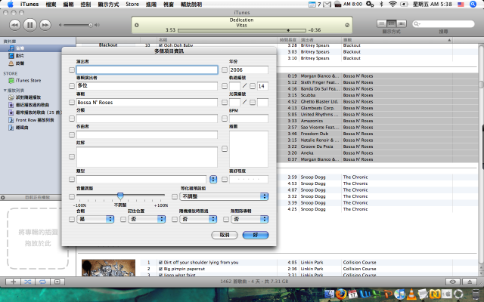Viewport: 484px width, 302px height.
Task: Open Trash in the Dock
Action: click(x=477, y=294)
